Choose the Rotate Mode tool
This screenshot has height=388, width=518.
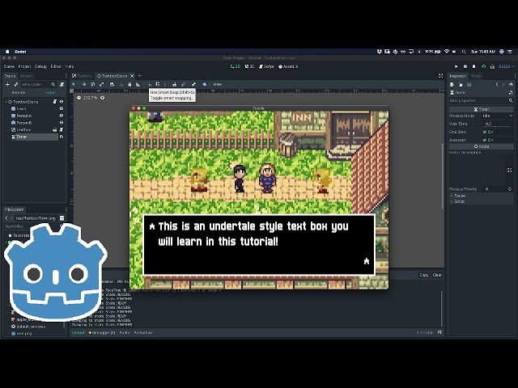(93, 84)
